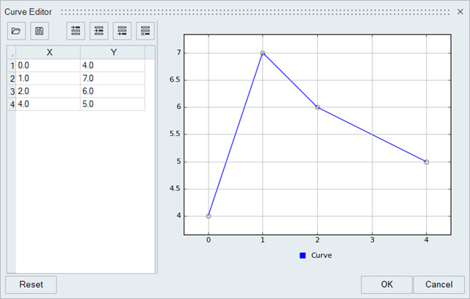Click the delete row icon
The image size is (470, 299).
146,31
